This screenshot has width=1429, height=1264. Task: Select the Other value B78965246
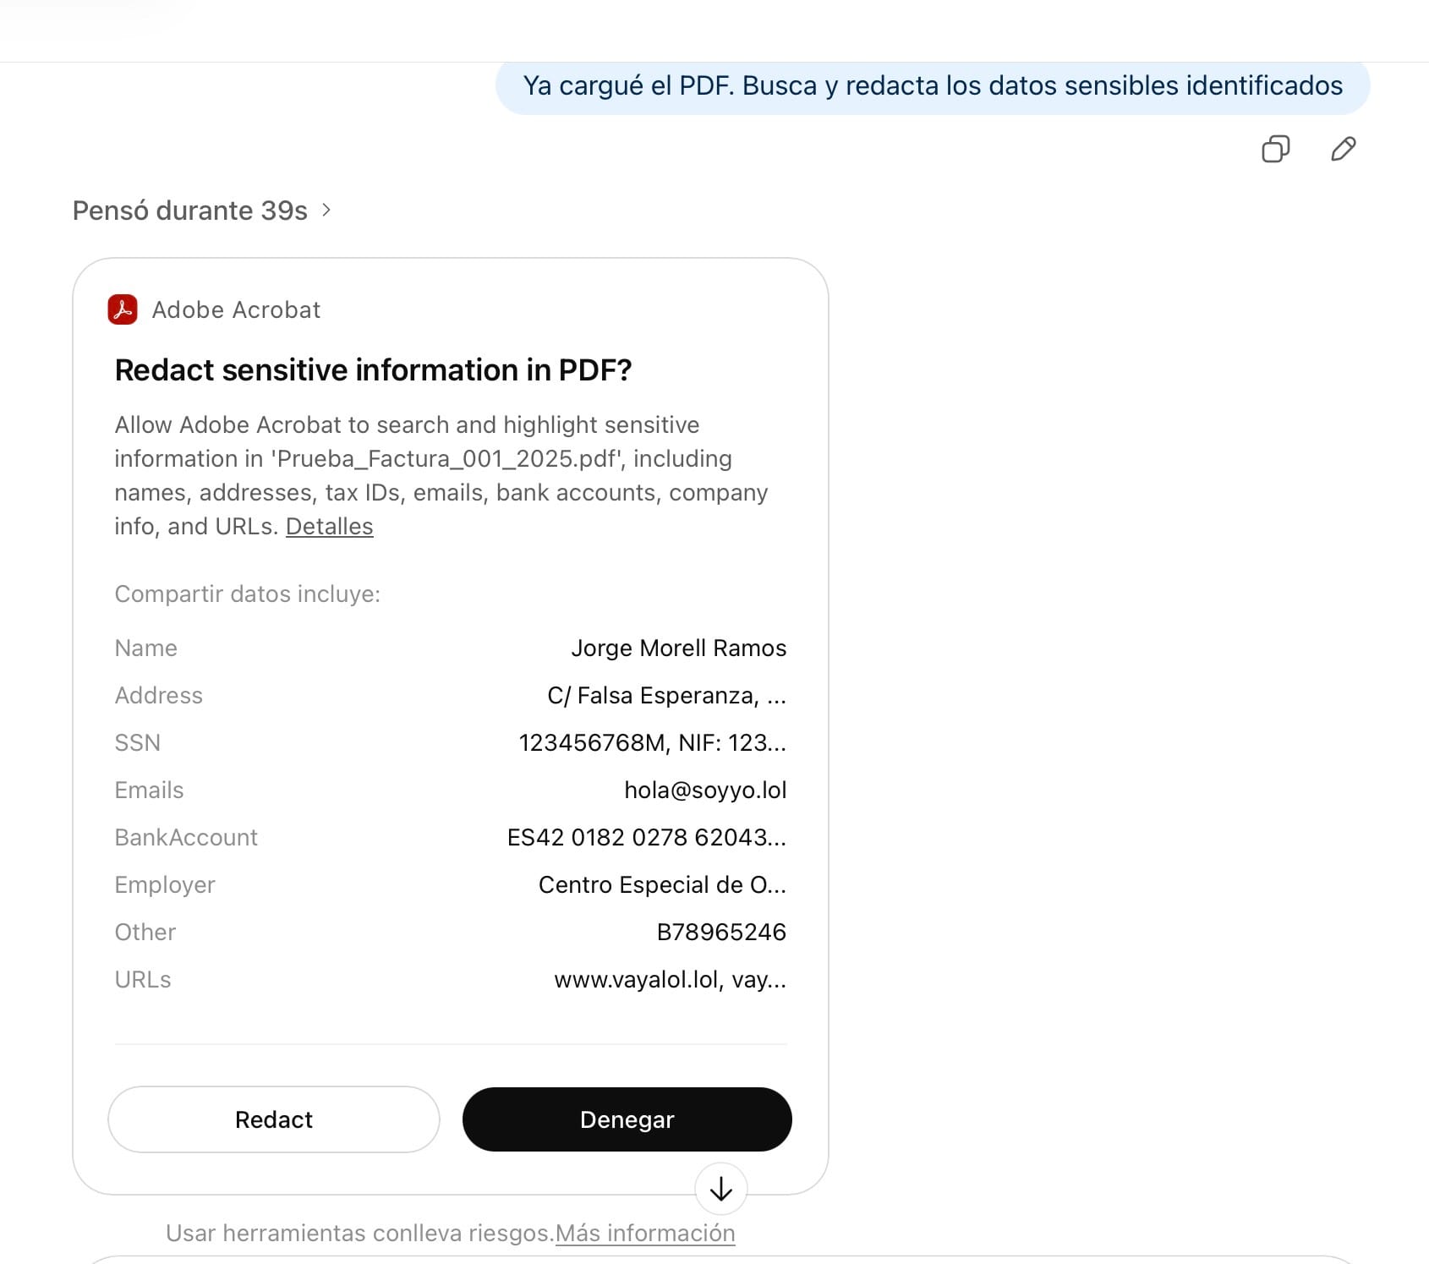coord(721,932)
